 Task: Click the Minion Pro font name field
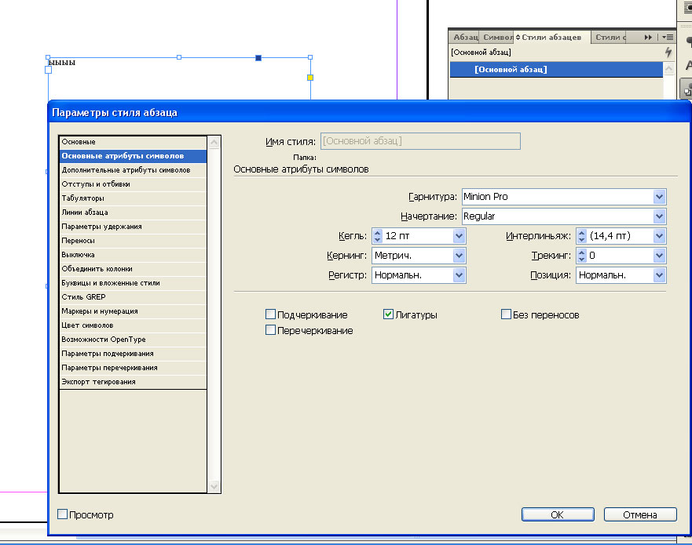click(x=558, y=197)
